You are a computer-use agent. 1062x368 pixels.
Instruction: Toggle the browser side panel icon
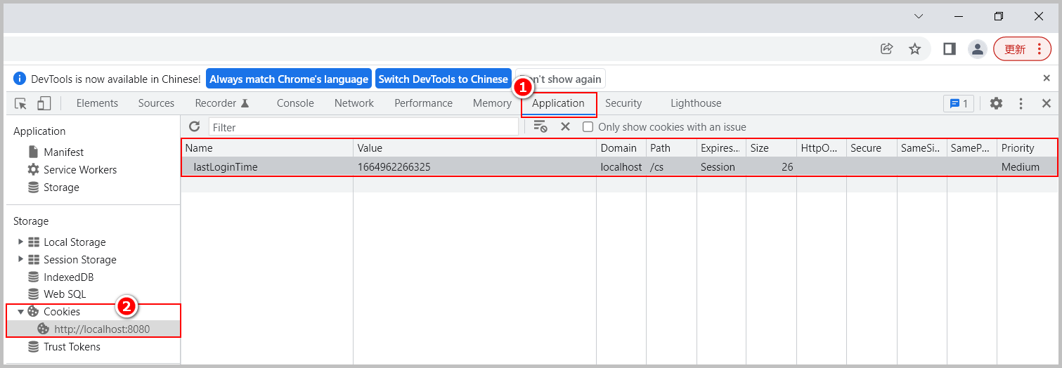coord(950,48)
